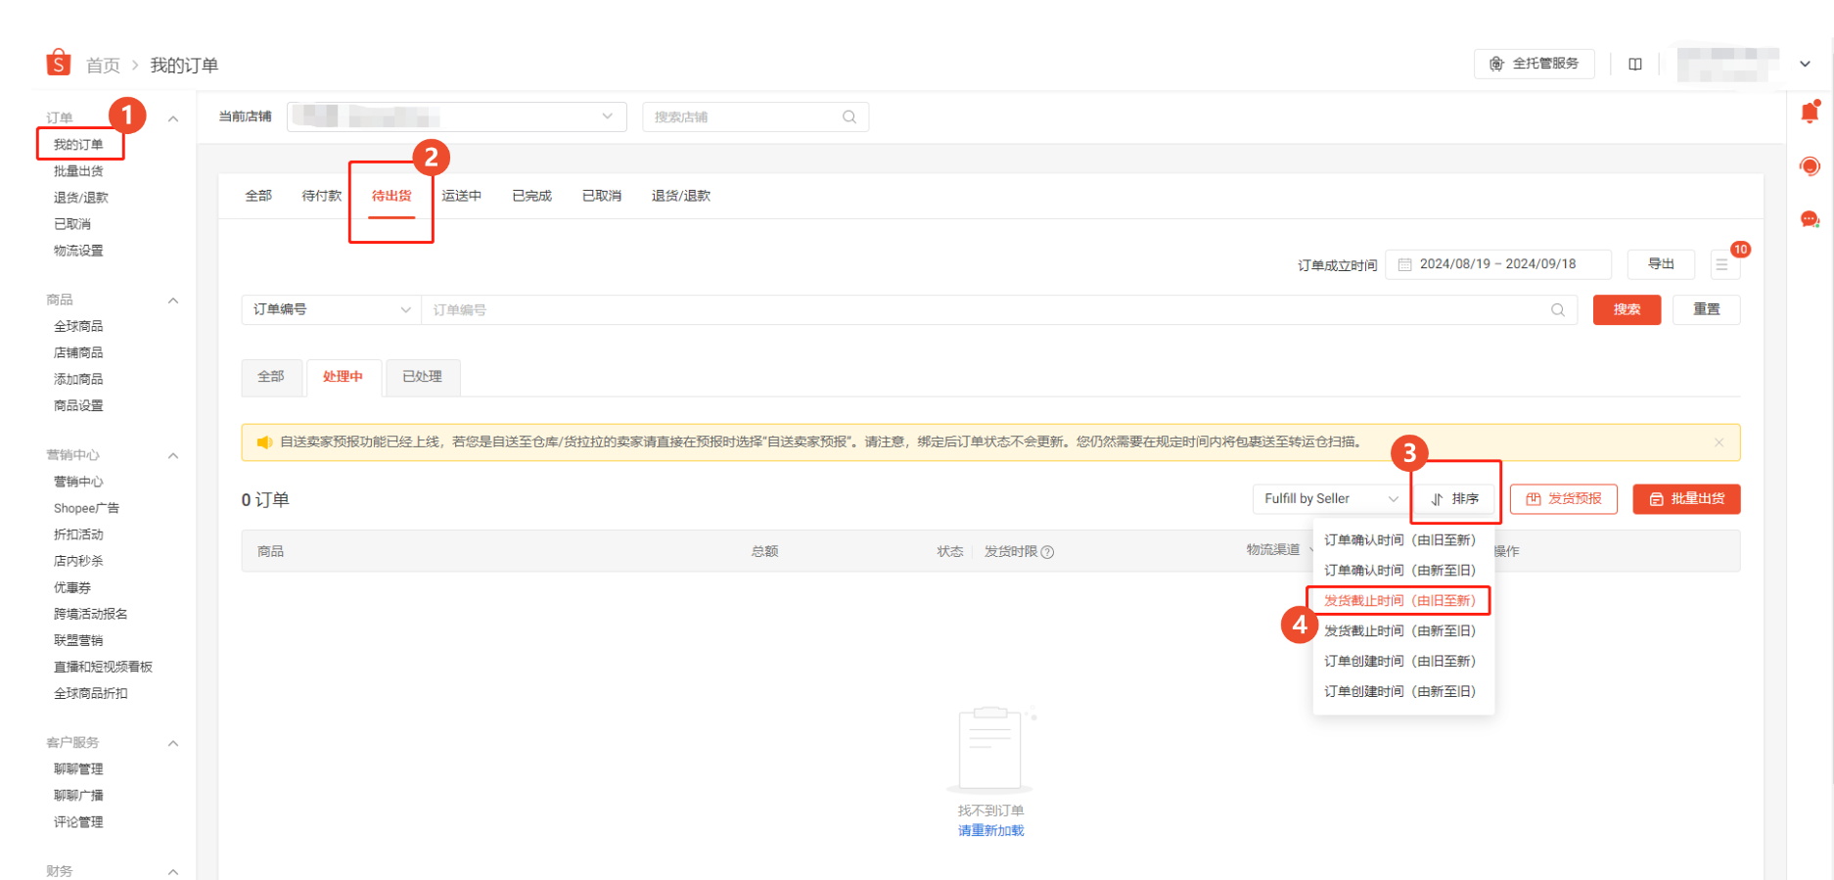Switch to the 运送中 tab
The width and height of the screenshot is (1834, 880).
point(461,196)
